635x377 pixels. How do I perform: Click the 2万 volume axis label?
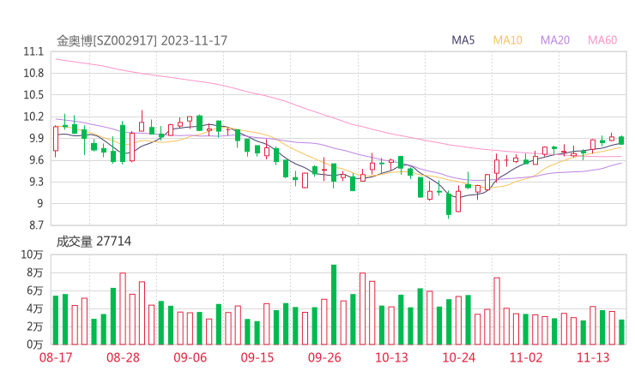[x=35, y=326]
